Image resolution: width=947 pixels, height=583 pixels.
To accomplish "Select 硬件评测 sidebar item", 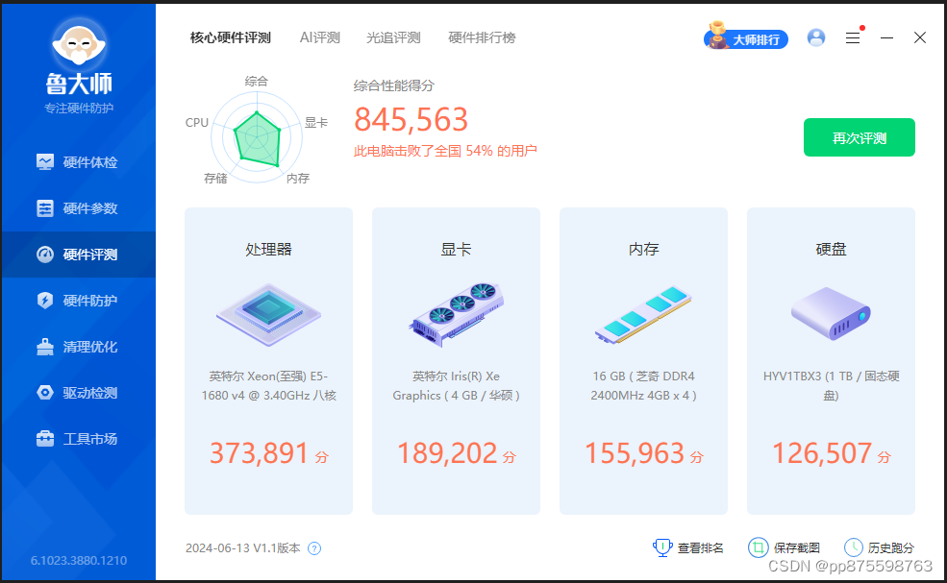I will pos(77,255).
